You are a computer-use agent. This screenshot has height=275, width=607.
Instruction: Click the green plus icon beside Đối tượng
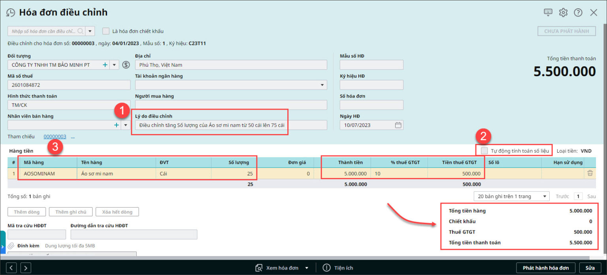(x=105, y=65)
